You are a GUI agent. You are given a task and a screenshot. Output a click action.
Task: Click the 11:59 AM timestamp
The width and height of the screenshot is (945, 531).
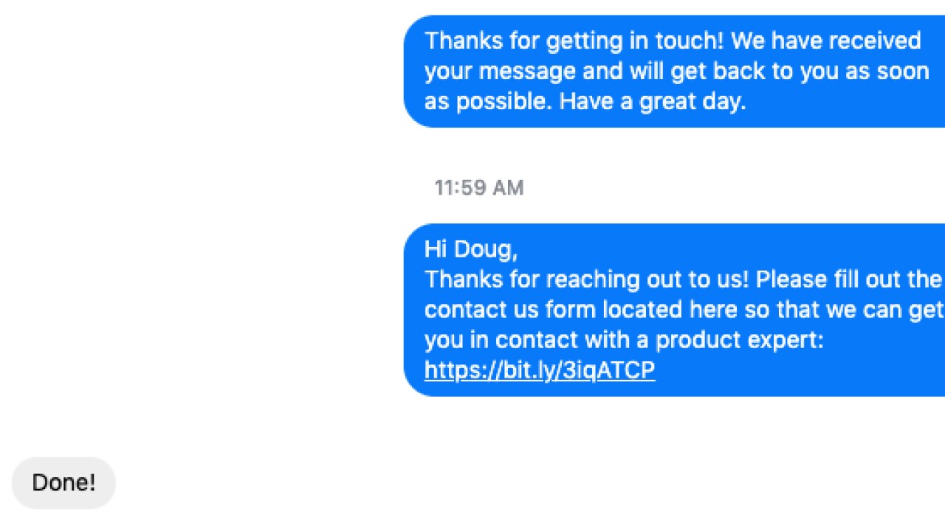point(479,188)
